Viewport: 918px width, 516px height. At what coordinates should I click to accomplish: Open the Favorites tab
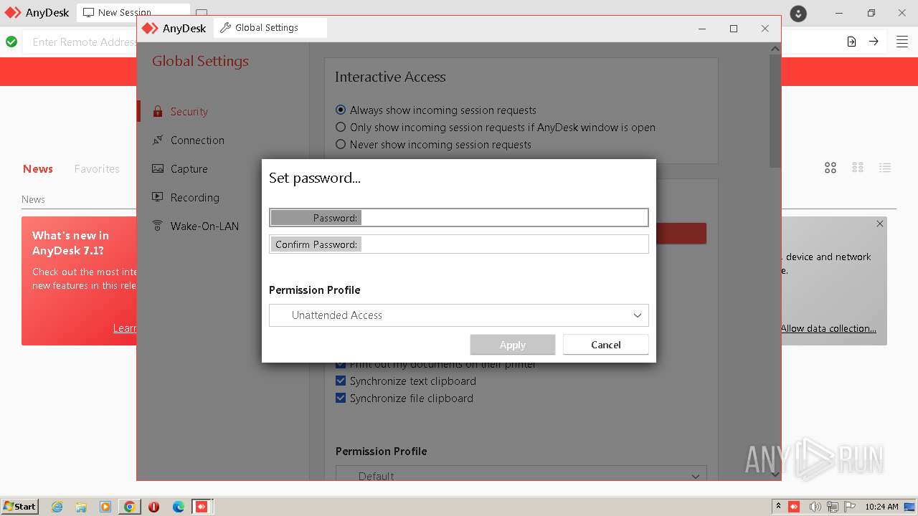click(97, 169)
